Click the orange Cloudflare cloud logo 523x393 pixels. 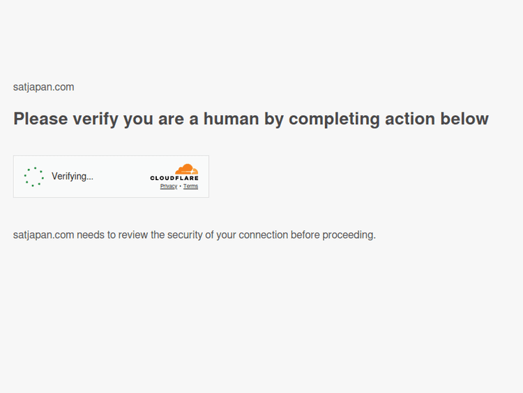pyautogui.click(x=186, y=169)
